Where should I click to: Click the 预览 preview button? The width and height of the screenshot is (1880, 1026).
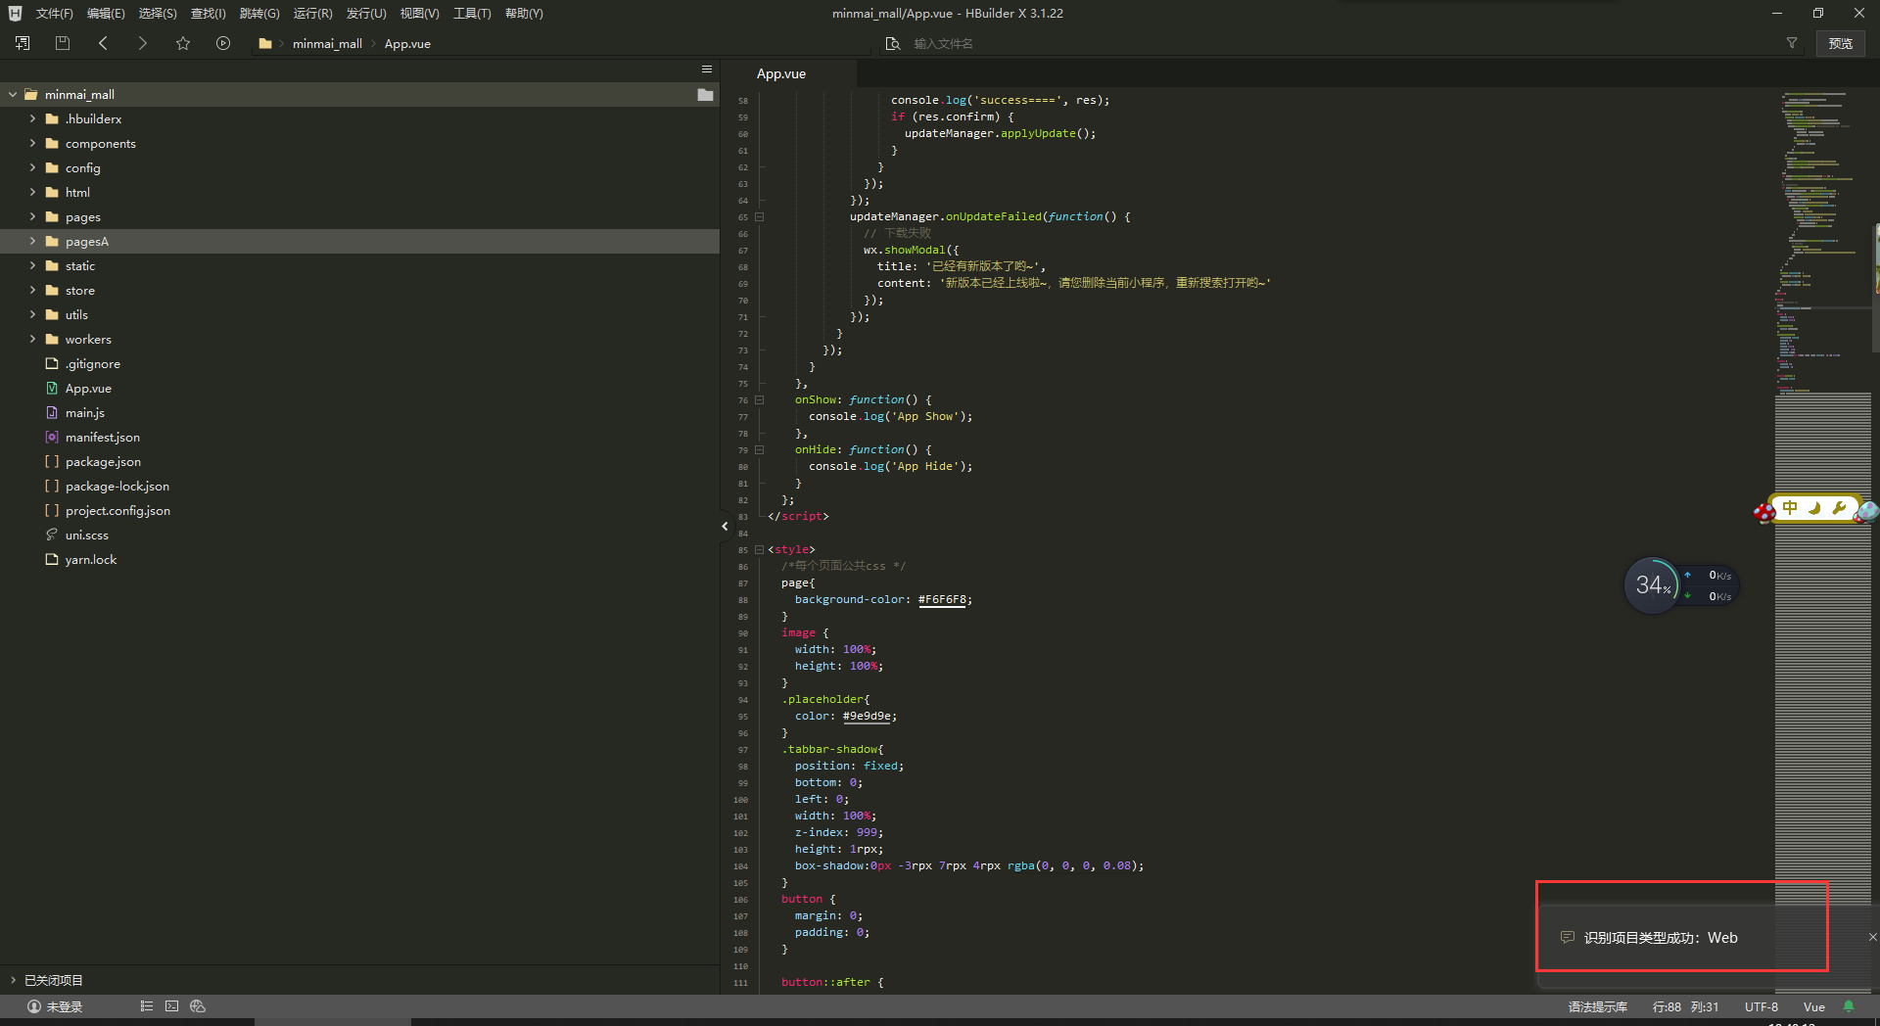(x=1841, y=43)
